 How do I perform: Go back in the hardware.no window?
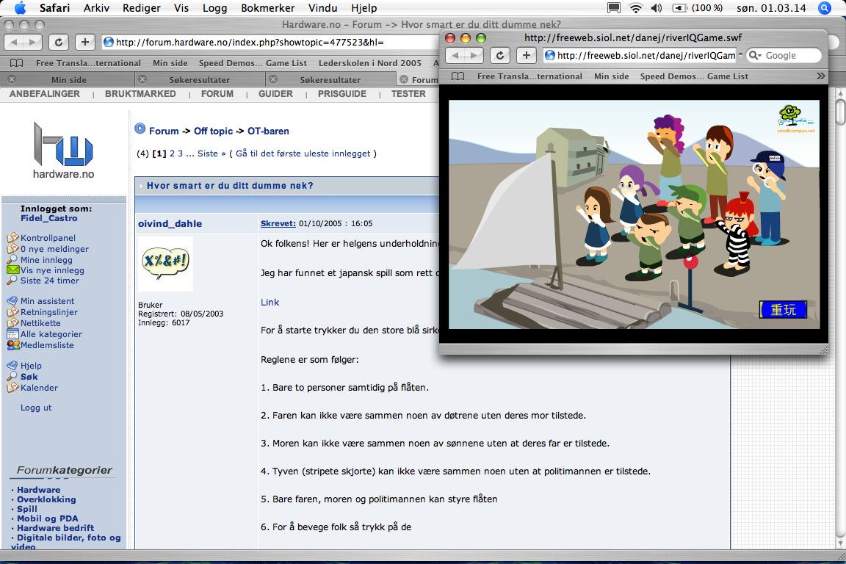click(13, 42)
